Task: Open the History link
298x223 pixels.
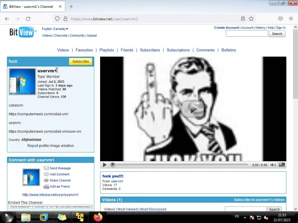Action: click(260, 28)
